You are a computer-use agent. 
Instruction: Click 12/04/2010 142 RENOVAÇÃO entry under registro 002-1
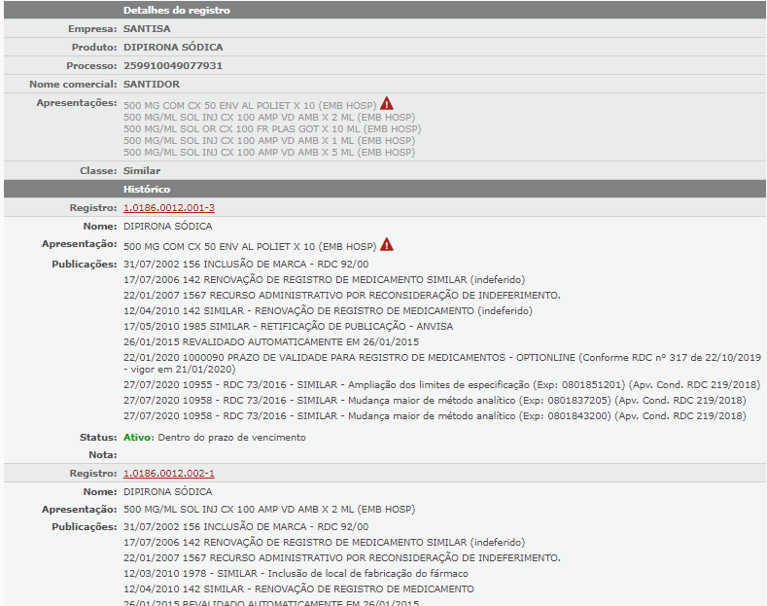(298, 589)
